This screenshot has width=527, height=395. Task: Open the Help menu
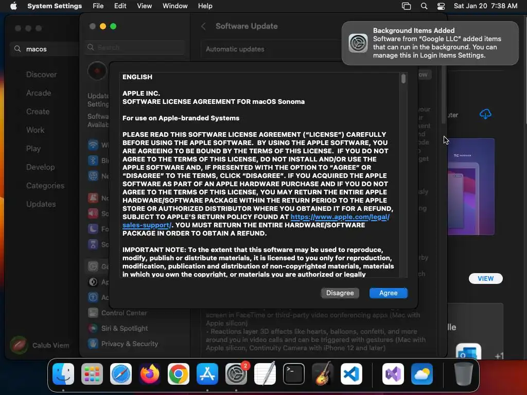[x=205, y=6]
